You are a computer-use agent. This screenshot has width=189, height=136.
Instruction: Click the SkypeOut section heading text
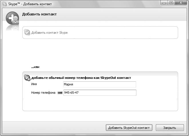81,78
